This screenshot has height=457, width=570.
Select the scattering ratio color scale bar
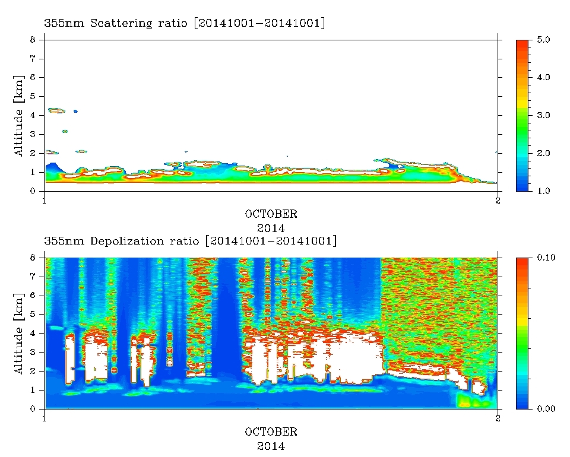pos(522,116)
